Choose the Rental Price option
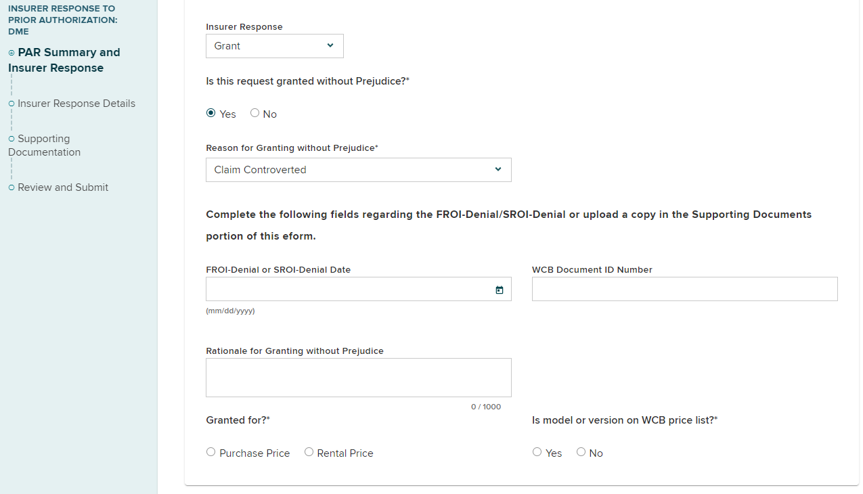 pos(309,452)
